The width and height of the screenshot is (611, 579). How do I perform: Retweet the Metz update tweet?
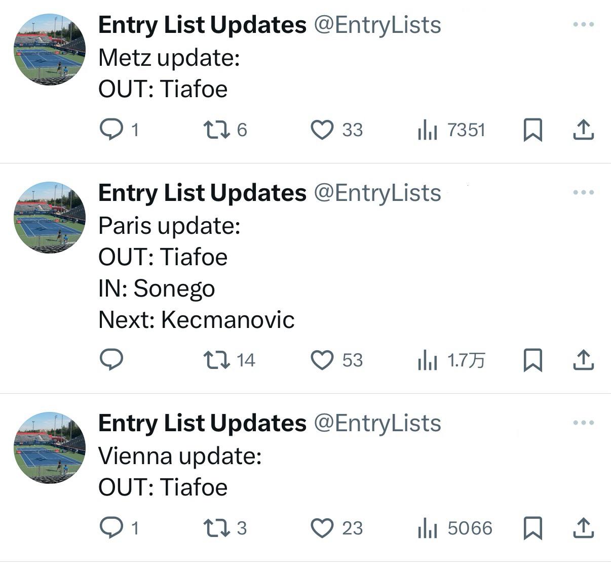(x=216, y=130)
